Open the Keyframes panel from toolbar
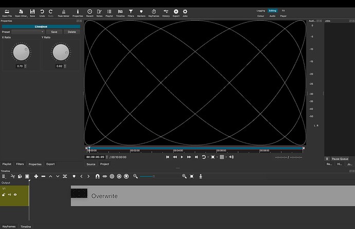This screenshot has height=229, width=355. tap(154, 13)
